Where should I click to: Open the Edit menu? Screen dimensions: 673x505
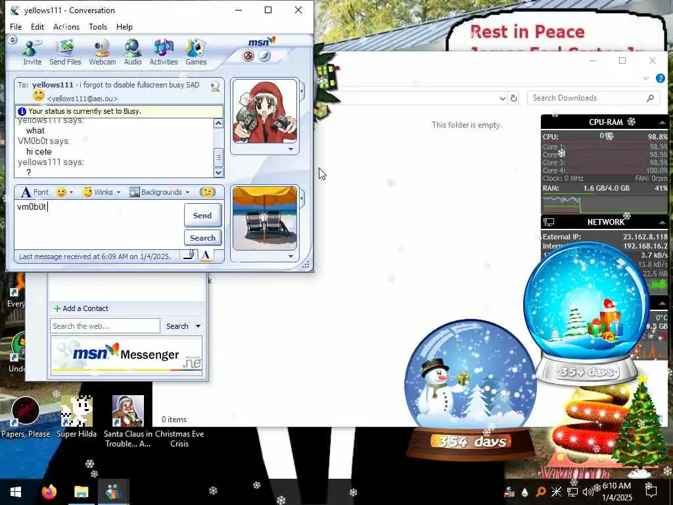pos(37,26)
